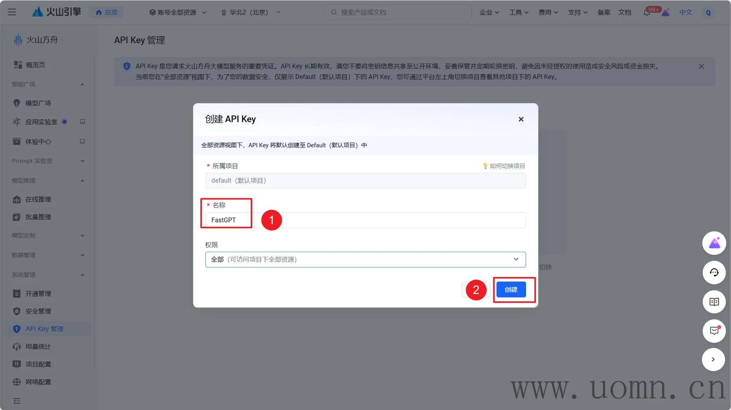This screenshot has height=410, width=731.
Task: Click the feedback message floating icon
Action: click(714, 331)
